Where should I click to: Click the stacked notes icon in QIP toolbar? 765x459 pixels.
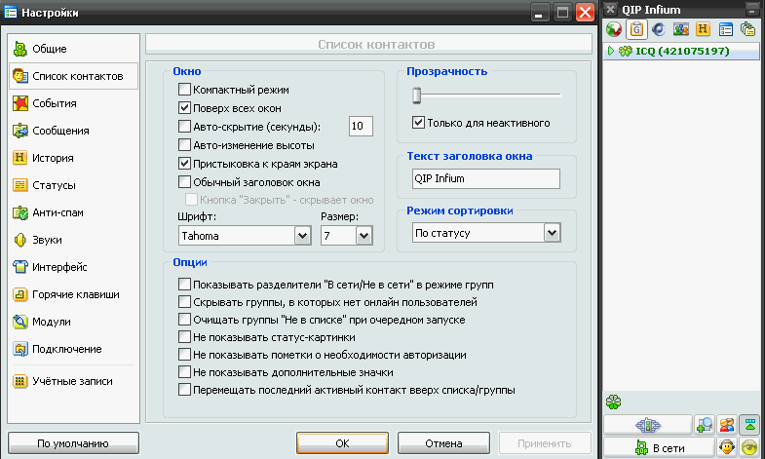click(x=747, y=29)
